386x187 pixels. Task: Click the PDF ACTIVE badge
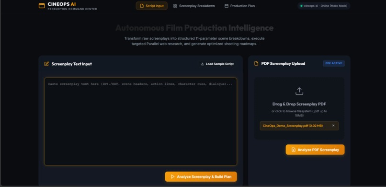pyautogui.click(x=334, y=63)
